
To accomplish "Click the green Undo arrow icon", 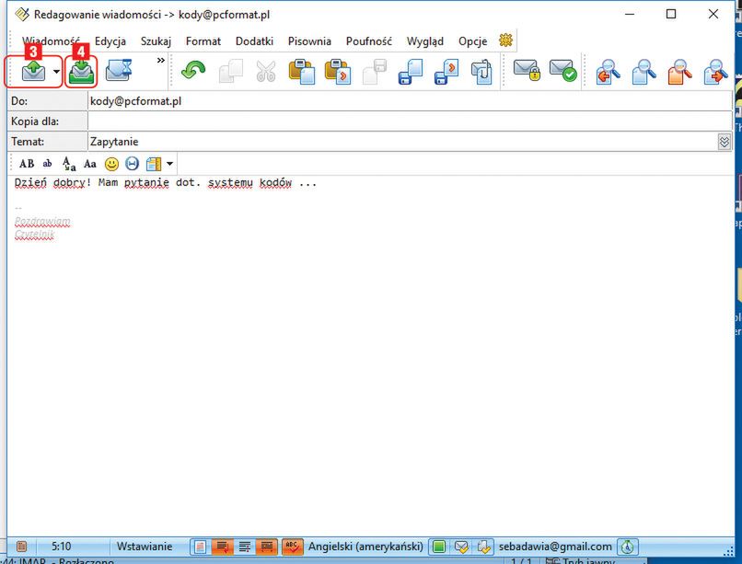I will [x=193, y=72].
